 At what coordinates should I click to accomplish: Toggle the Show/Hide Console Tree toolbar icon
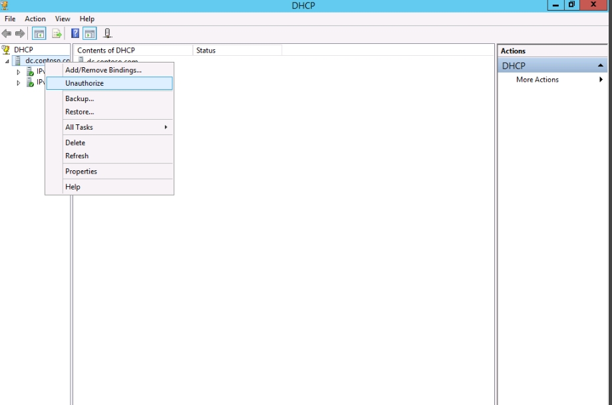coord(39,34)
